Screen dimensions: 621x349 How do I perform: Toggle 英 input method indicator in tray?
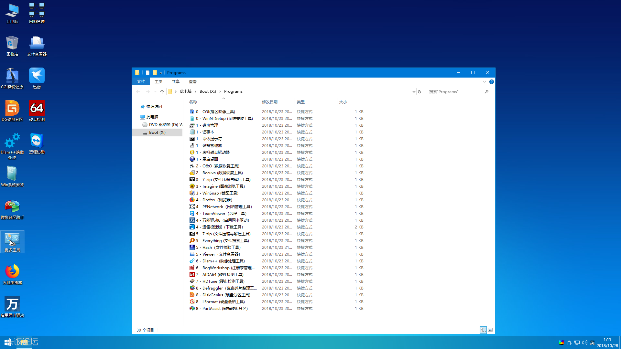click(x=592, y=343)
